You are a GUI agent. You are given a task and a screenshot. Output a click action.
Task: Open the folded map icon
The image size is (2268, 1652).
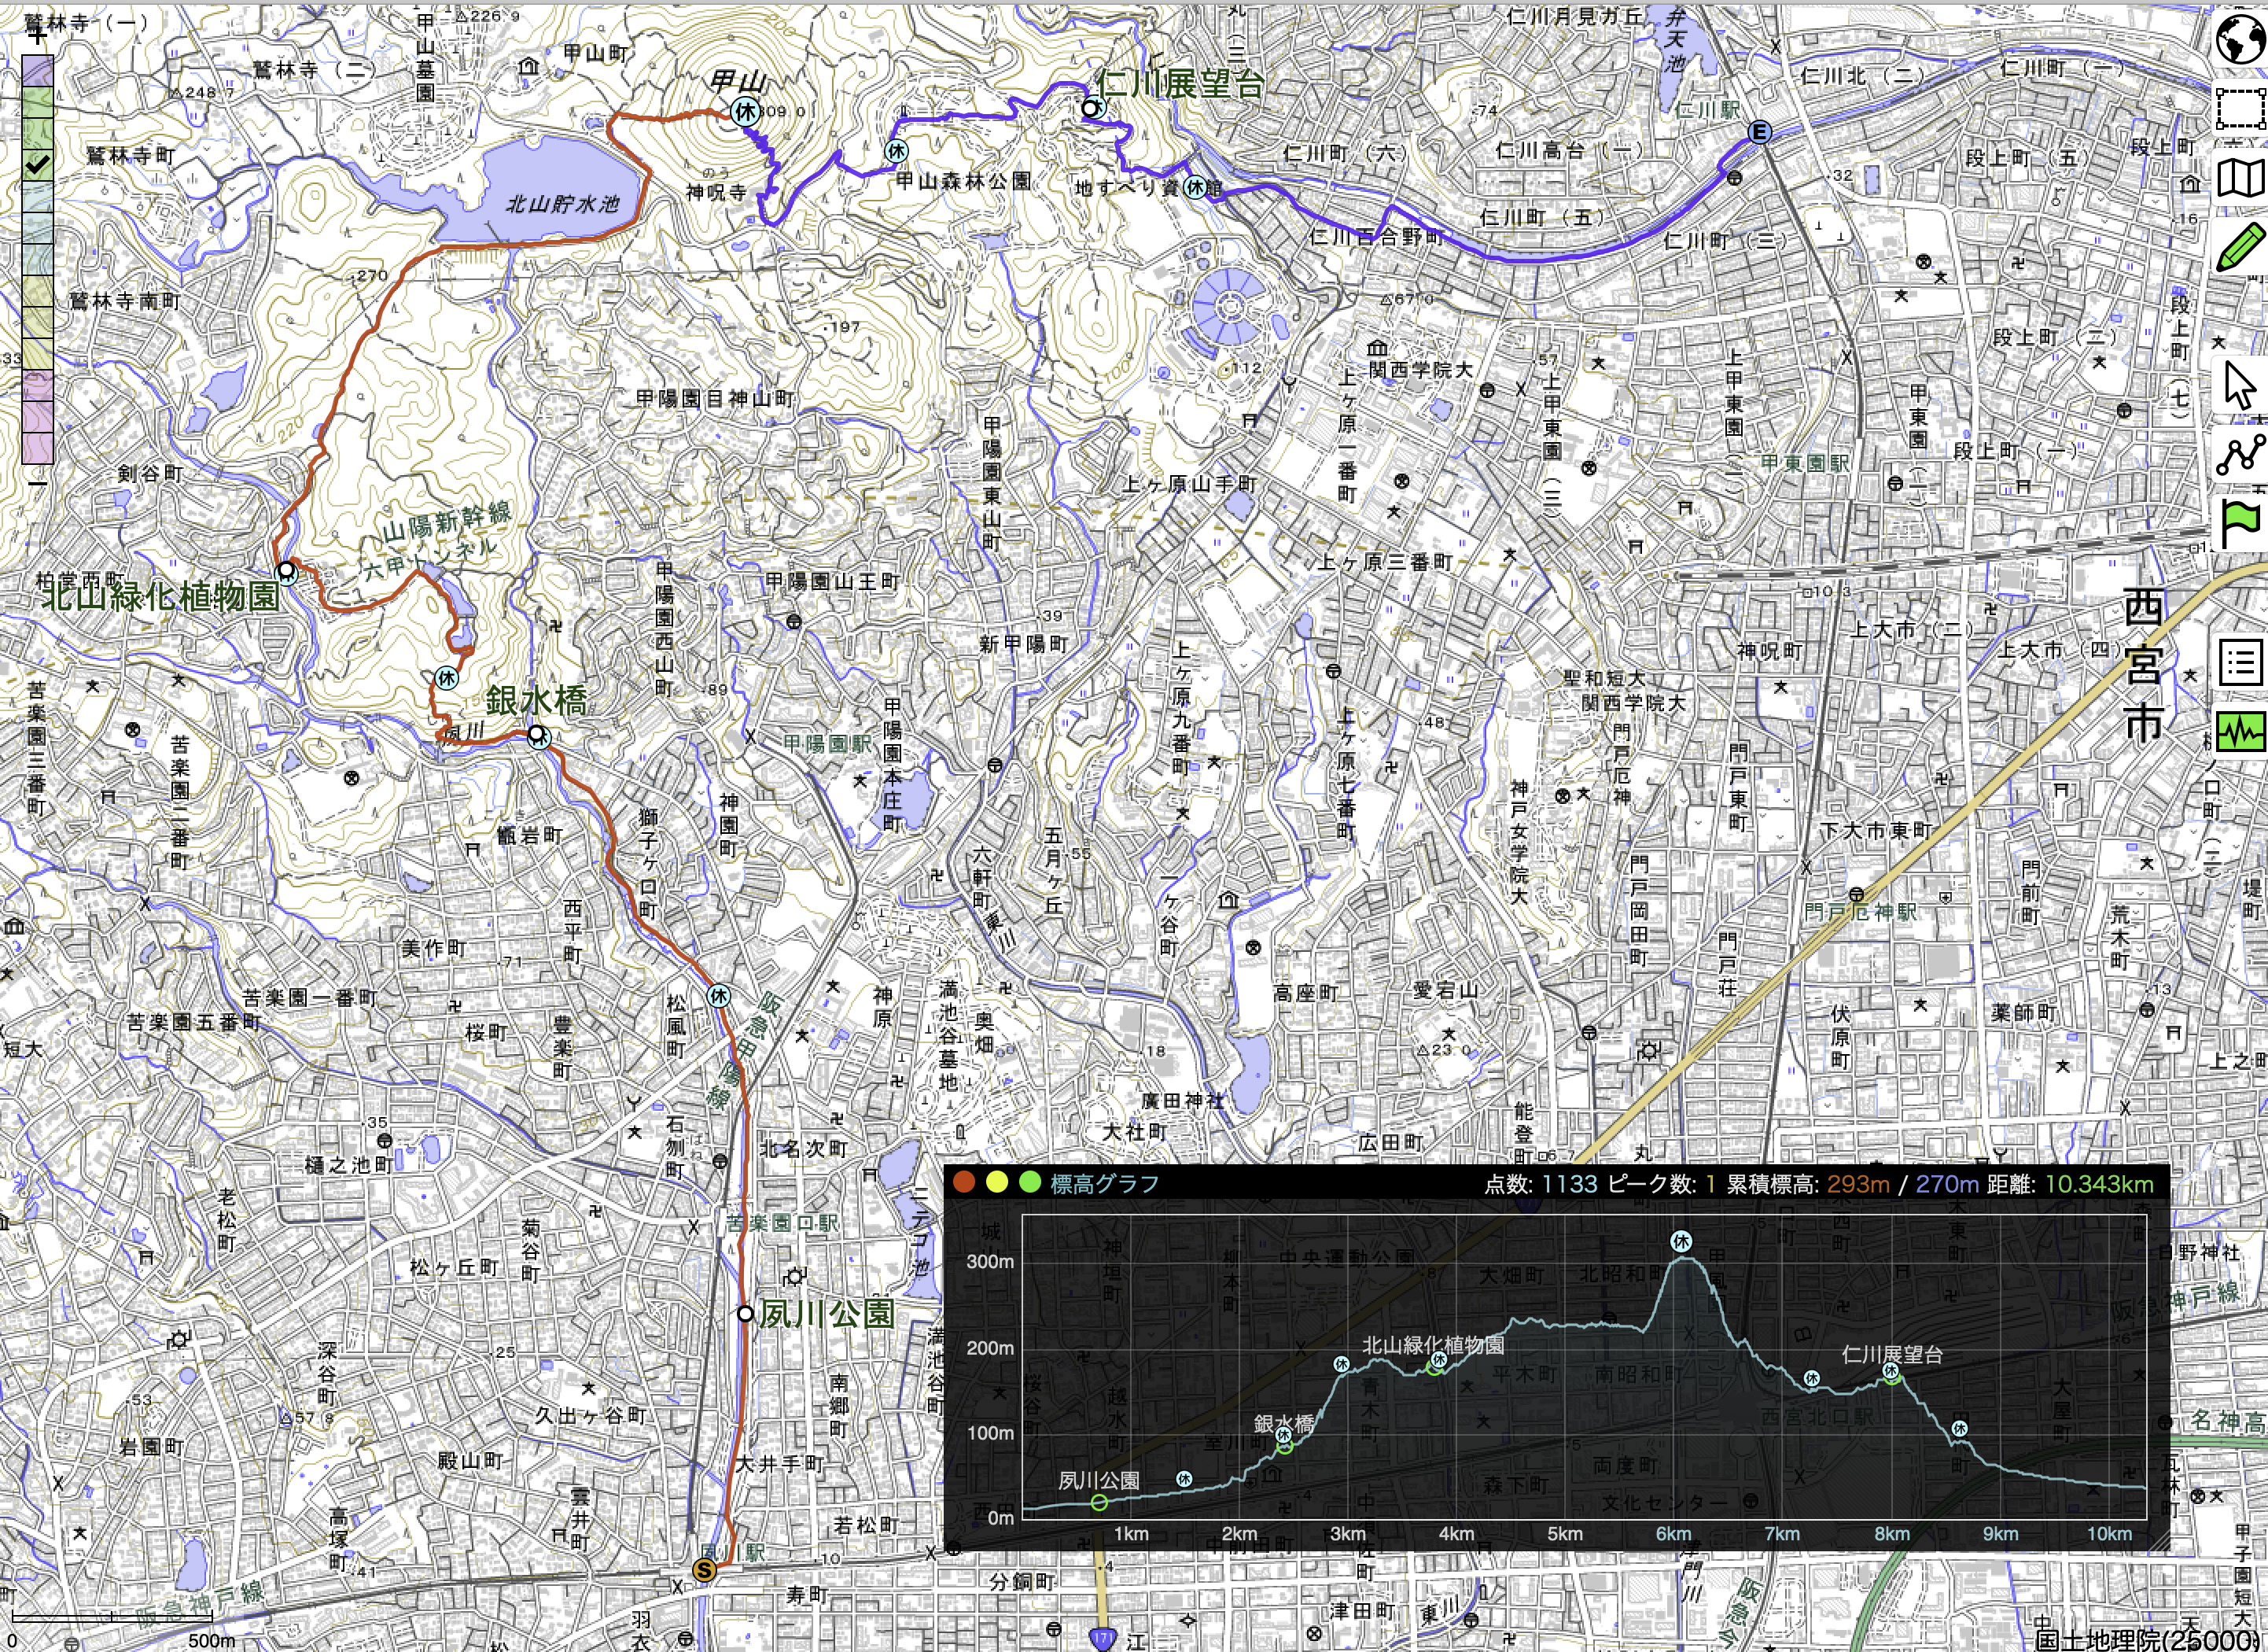click(2241, 178)
